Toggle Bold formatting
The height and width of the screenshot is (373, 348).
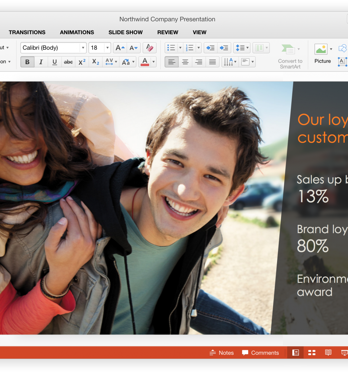click(28, 62)
